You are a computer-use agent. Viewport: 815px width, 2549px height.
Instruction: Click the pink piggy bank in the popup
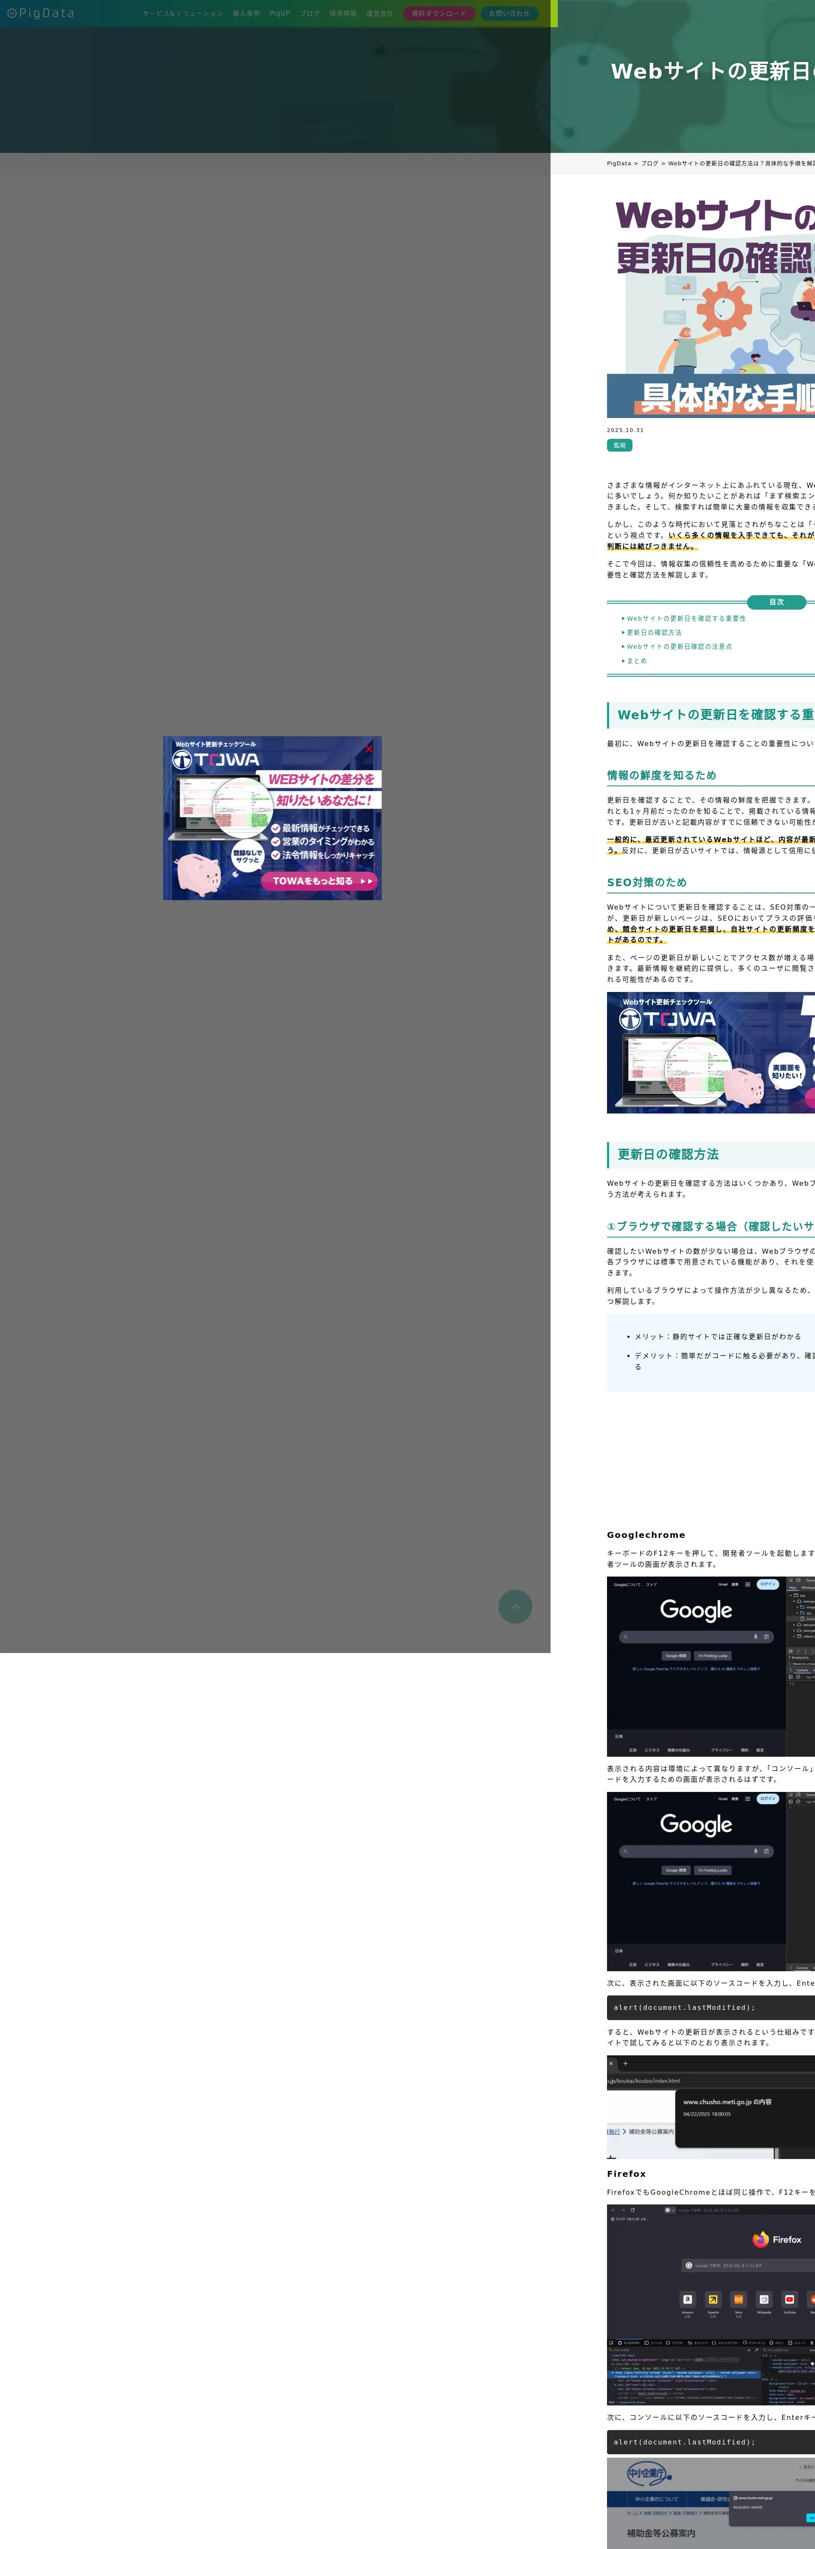pyautogui.click(x=198, y=875)
